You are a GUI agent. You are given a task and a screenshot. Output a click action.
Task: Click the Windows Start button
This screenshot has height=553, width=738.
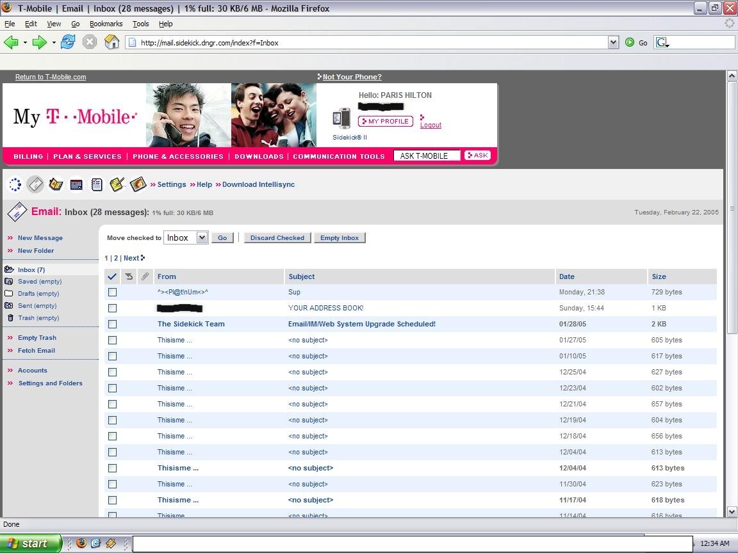point(31,543)
